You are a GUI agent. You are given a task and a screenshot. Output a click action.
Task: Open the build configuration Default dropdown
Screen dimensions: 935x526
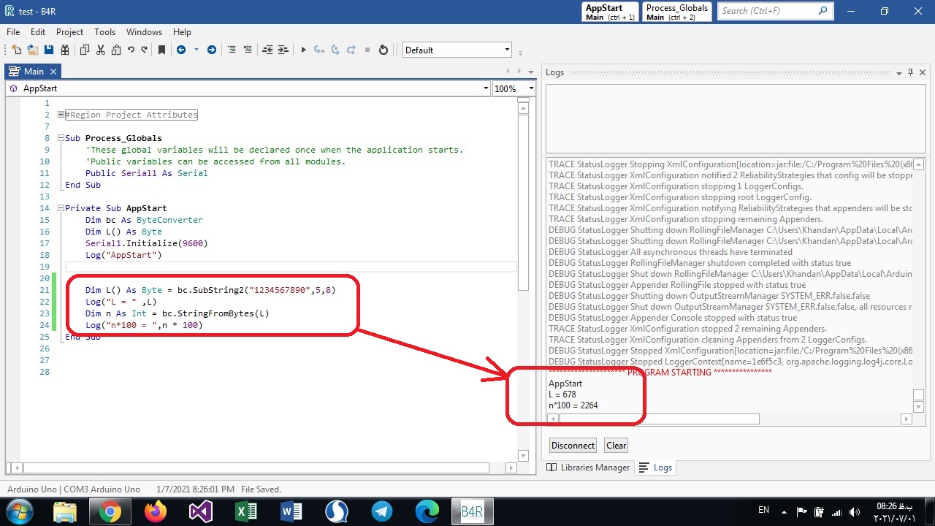coord(457,50)
